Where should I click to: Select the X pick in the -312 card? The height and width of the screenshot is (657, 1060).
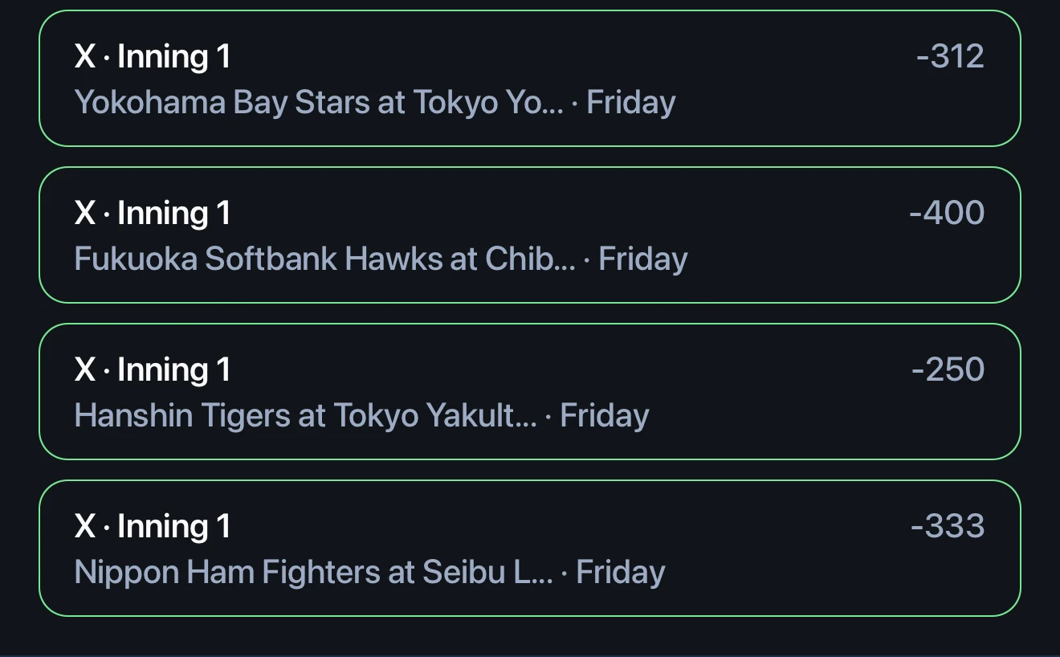[85, 56]
